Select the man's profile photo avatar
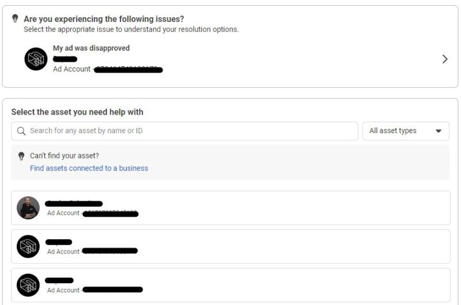 point(28,208)
